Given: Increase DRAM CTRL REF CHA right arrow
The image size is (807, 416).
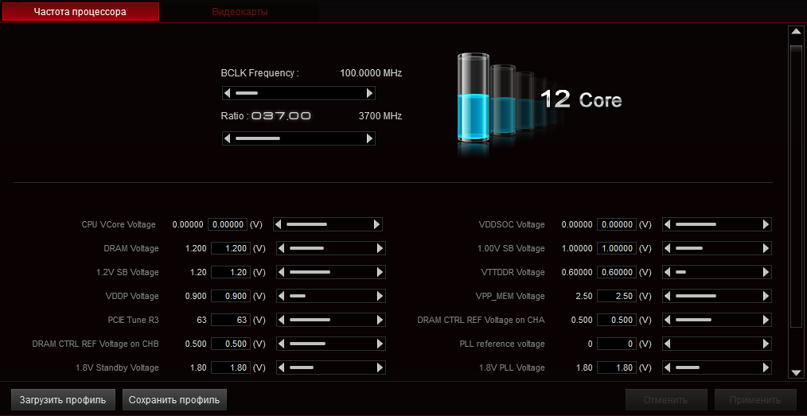Looking at the screenshot, I should [766, 320].
